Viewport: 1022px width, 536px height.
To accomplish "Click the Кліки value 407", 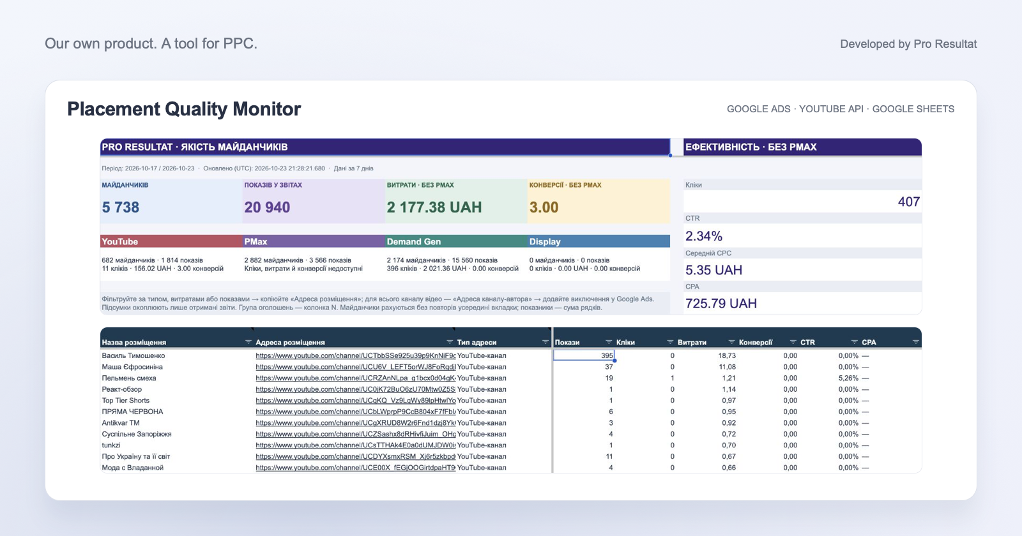I will tap(909, 202).
